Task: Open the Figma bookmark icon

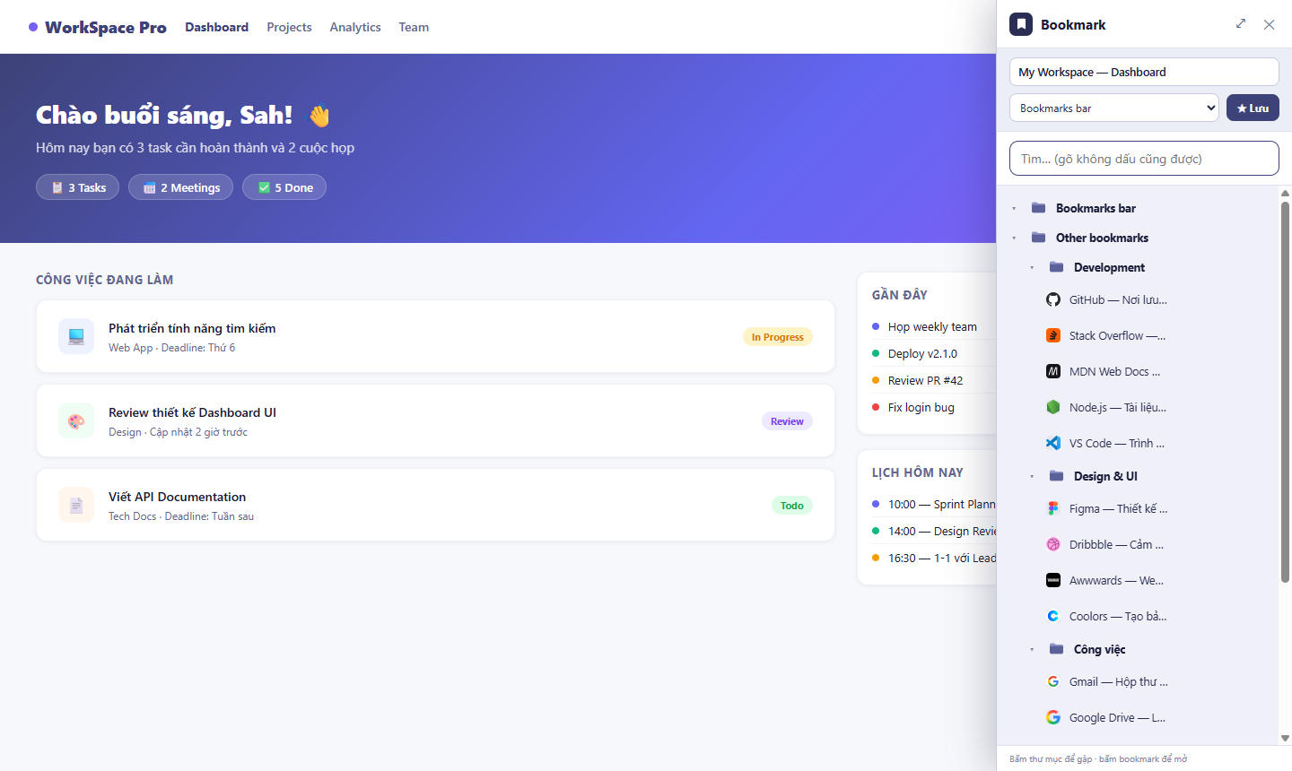Action: coord(1053,508)
